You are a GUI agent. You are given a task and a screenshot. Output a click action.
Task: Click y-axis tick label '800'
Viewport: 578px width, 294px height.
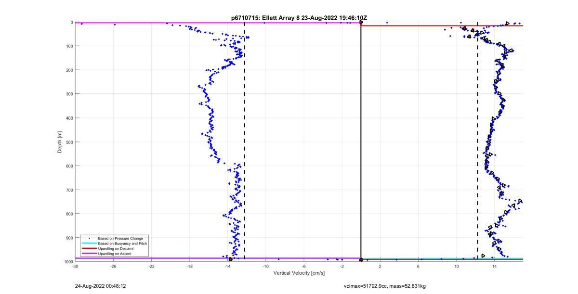69,214
